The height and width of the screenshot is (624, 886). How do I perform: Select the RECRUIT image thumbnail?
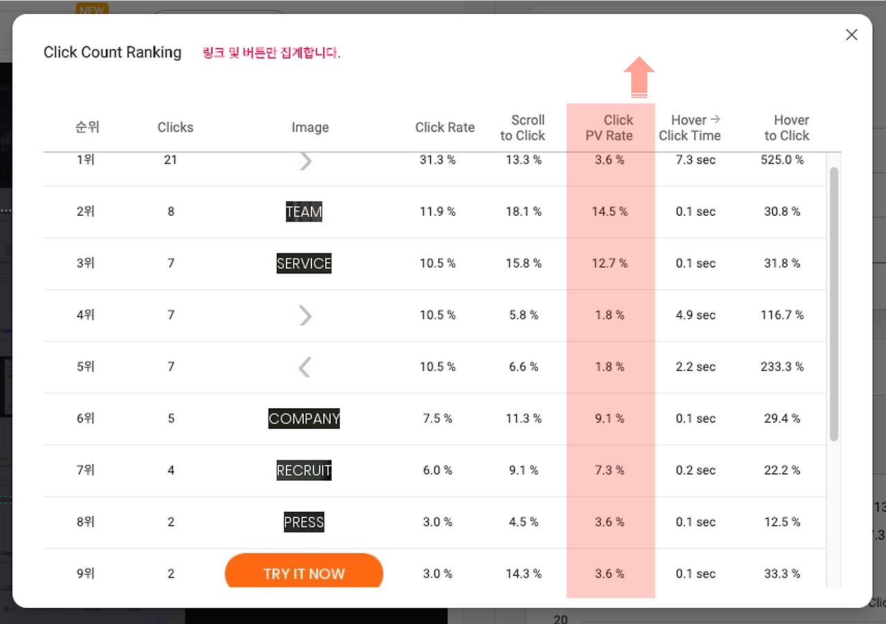[x=304, y=470]
